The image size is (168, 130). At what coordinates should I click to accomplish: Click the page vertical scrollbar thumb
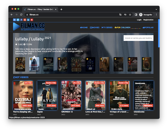(x=159, y=33)
